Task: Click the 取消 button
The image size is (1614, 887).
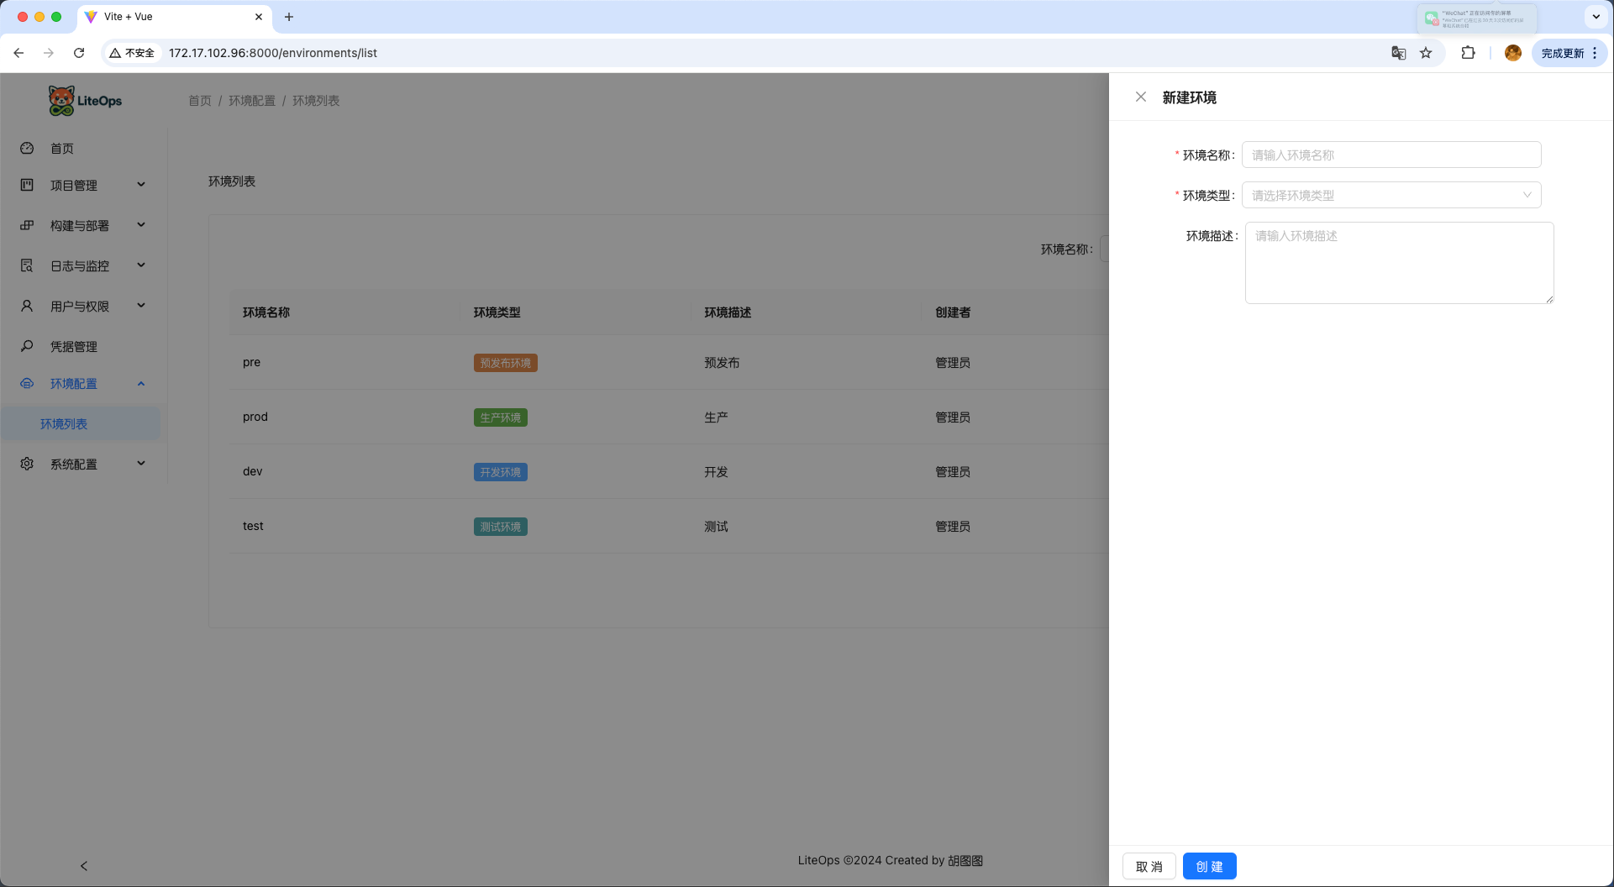Action: [x=1149, y=866]
